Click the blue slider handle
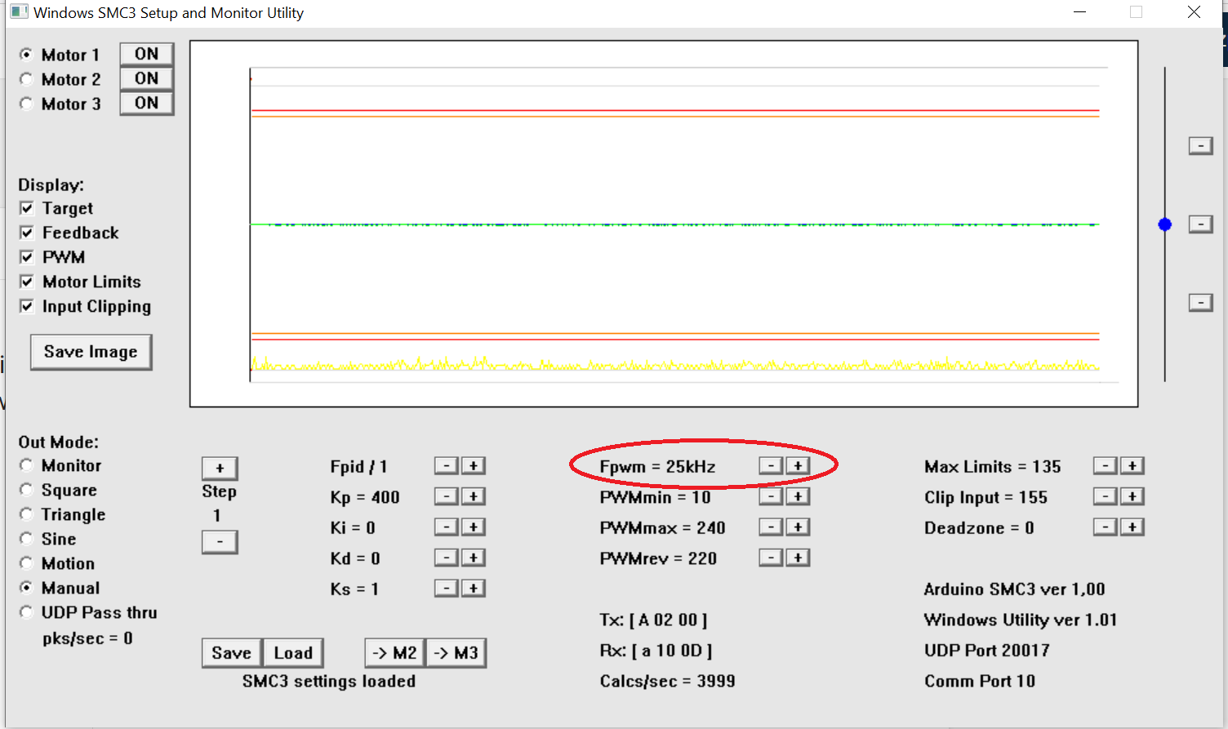The image size is (1228, 729). [1165, 224]
